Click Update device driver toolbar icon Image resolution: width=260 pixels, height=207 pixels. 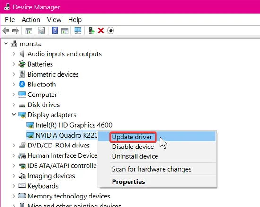[91, 31]
